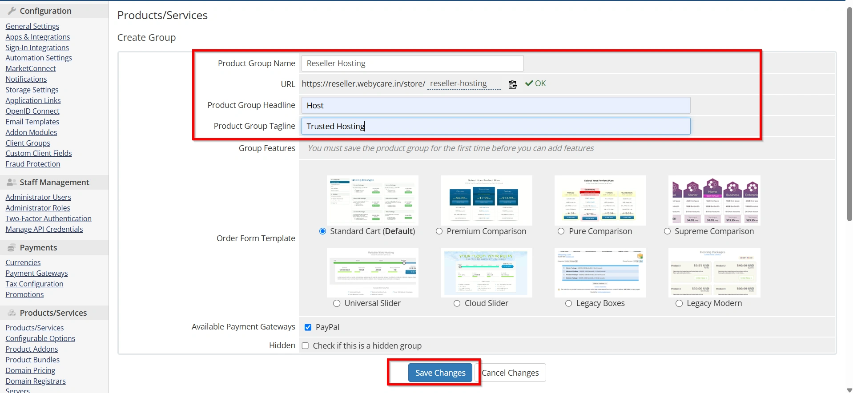Open Sign-In Integrations link
The height and width of the screenshot is (393, 853).
coord(37,48)
